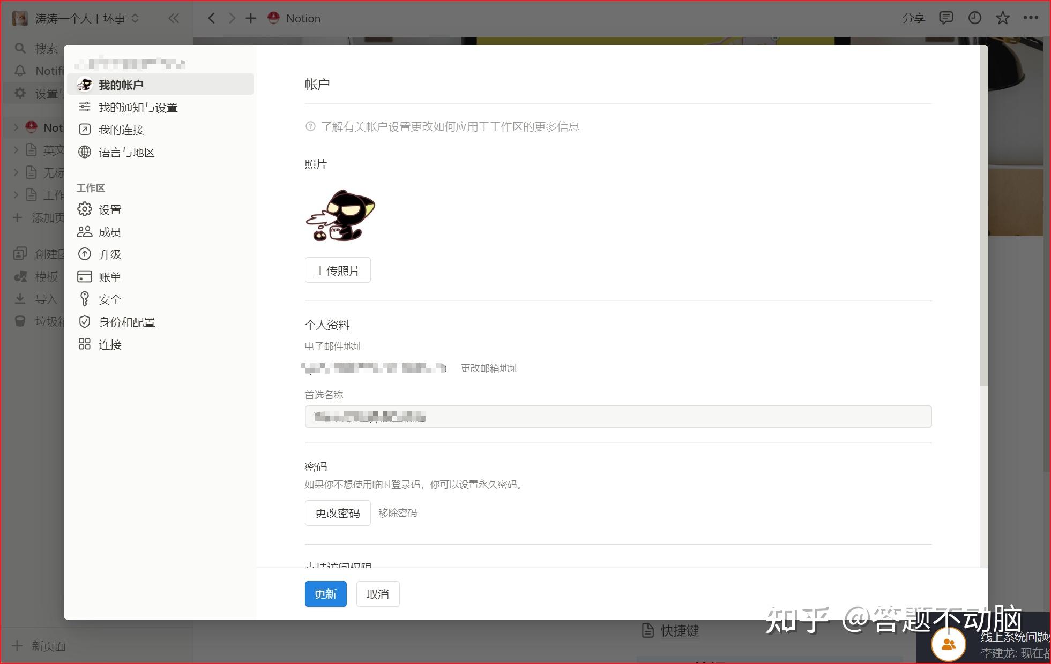1051x664 pixels.
Task: Select the 成员 members settings icon
Action: tap(85, 232)
